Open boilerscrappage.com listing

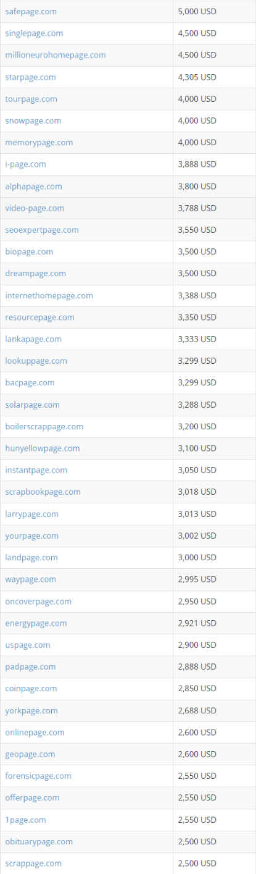pyautogui.click(x=44, y=426)
